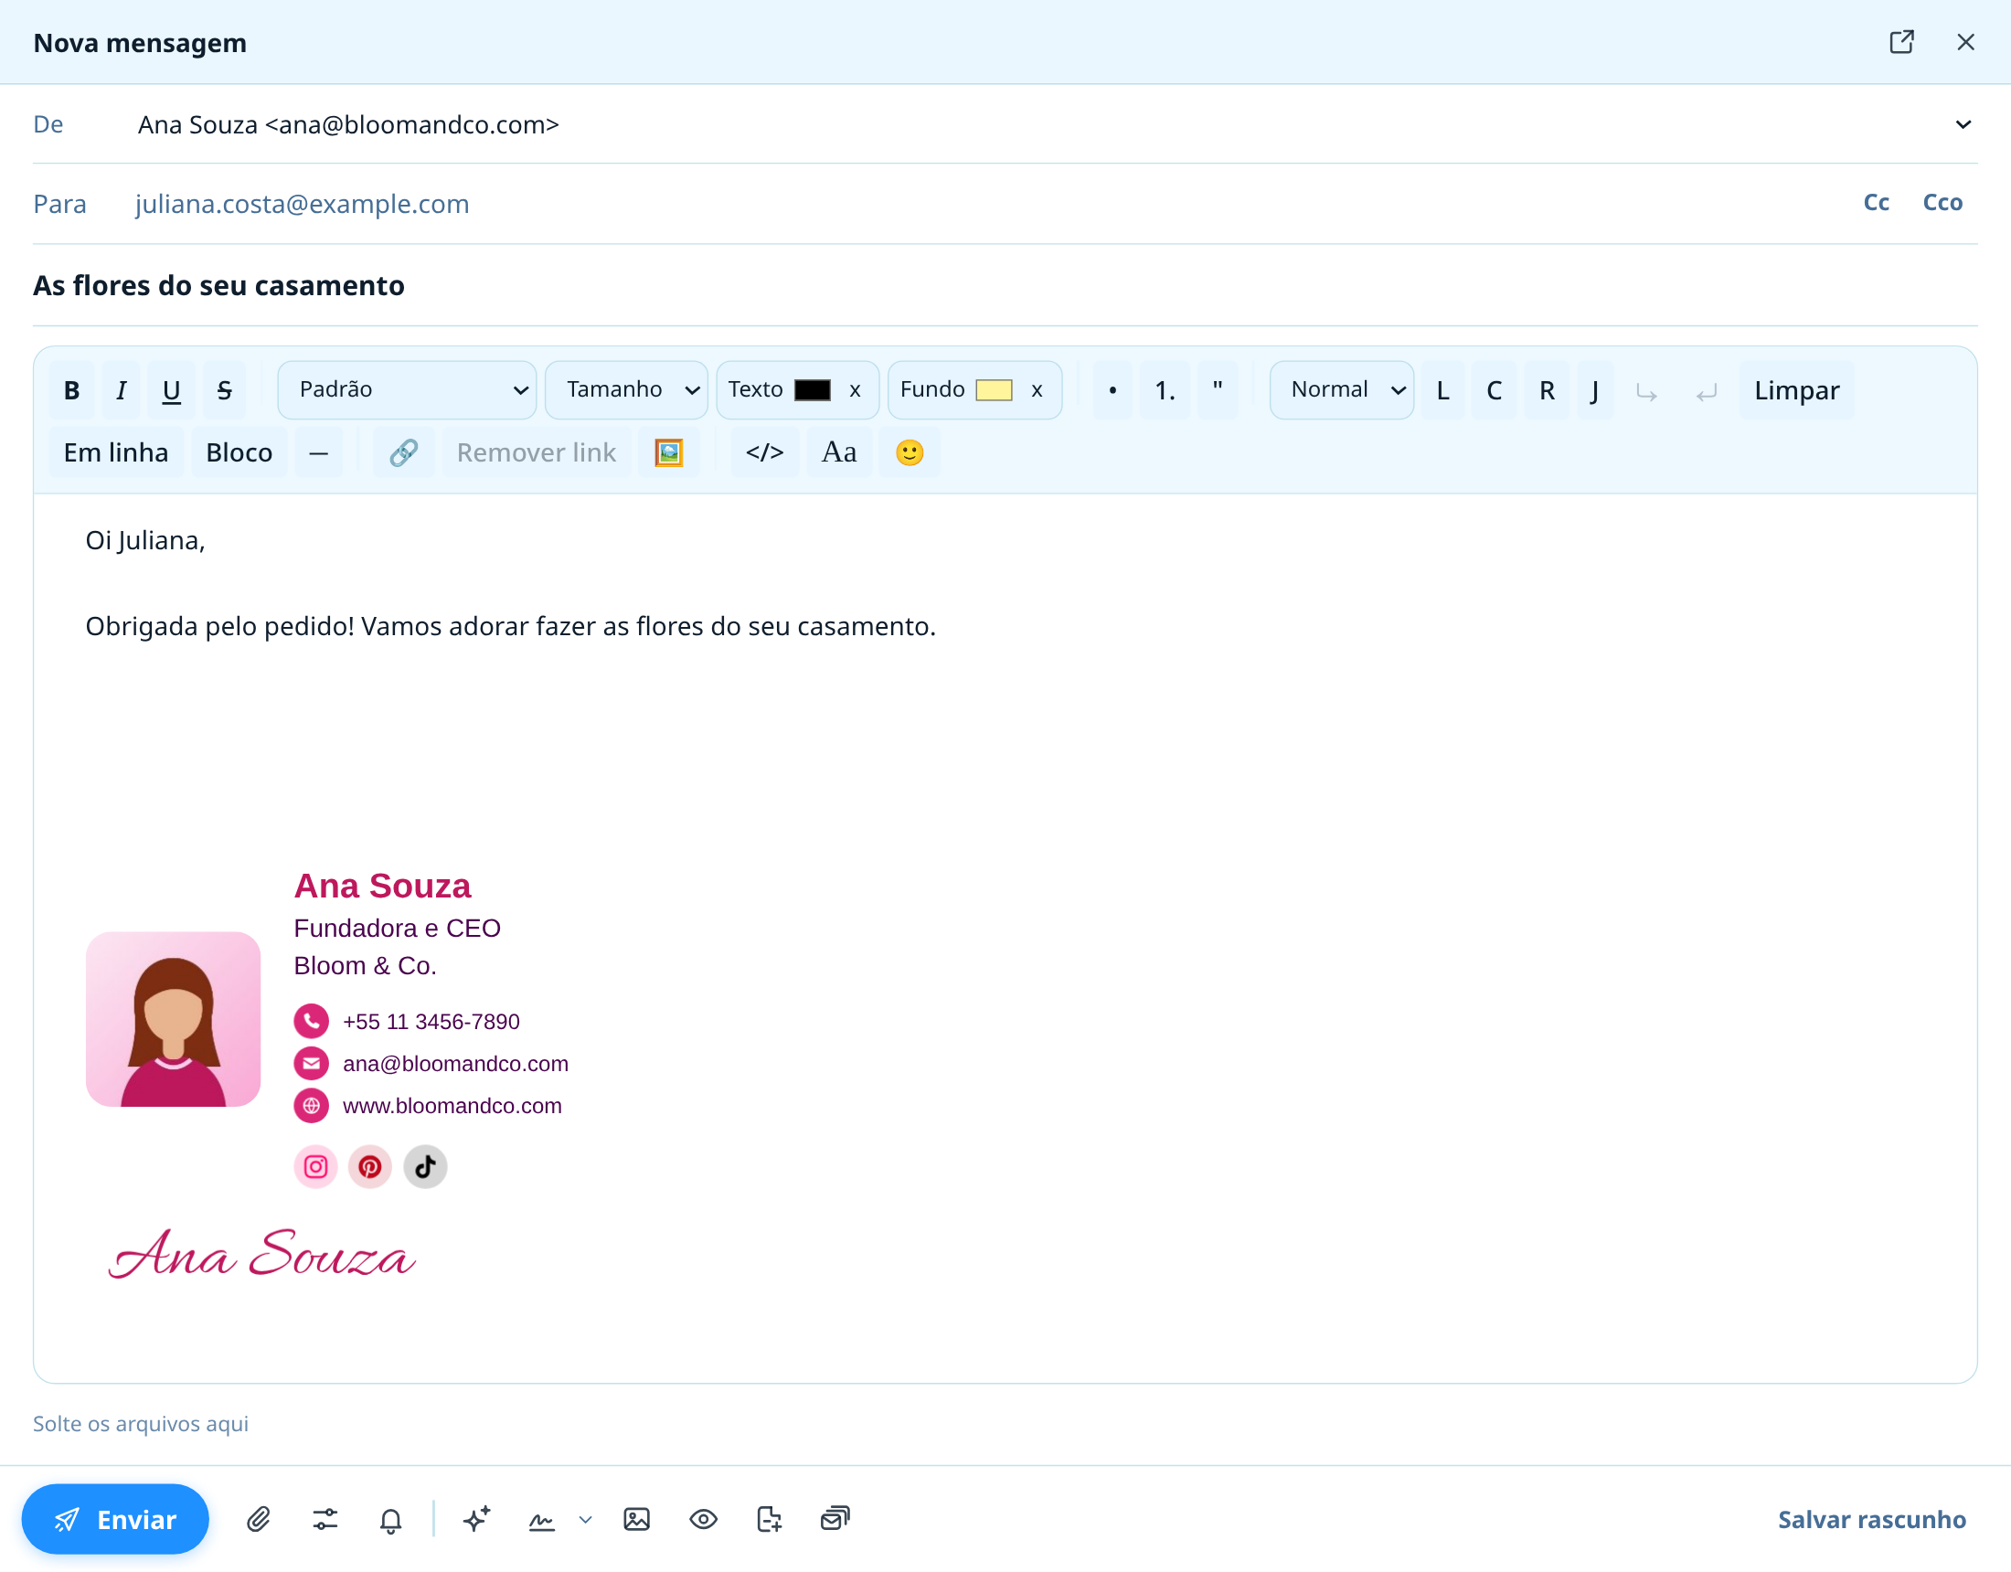Toggle strikethrough formatting

point(225,390)
